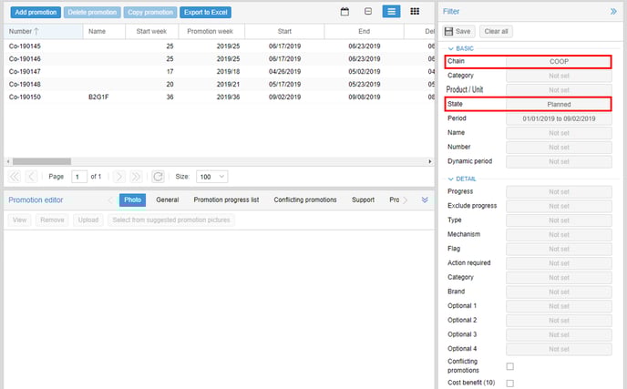
Task: Go to the first page arrow
Action: pos(15,177)
